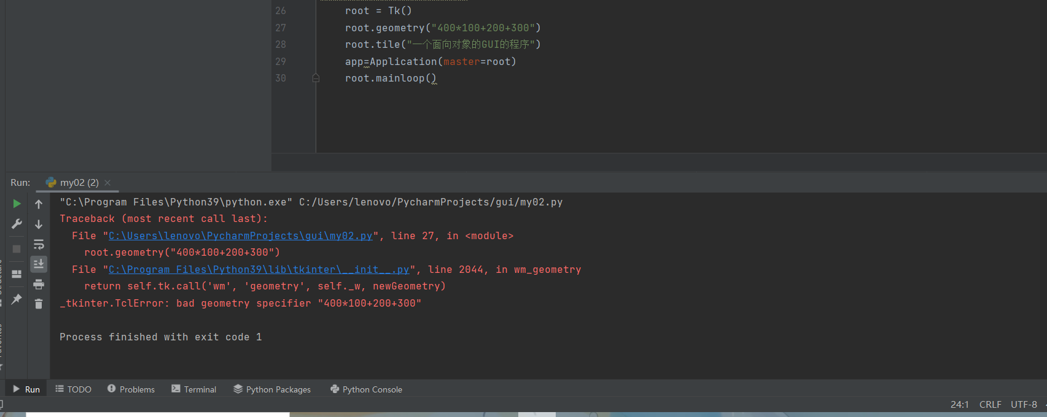
Task: Click the 'Process finished with exit code 1' text
Action: click(161, 337)
